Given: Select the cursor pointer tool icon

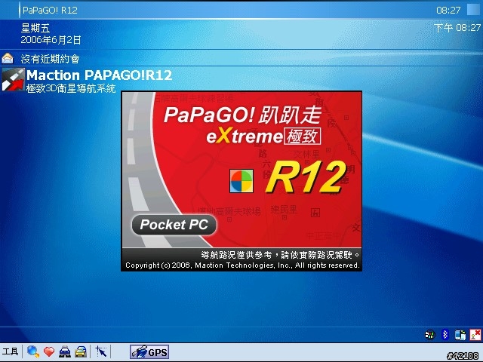Looking at the screenshot, I should [x=101, y=351].
